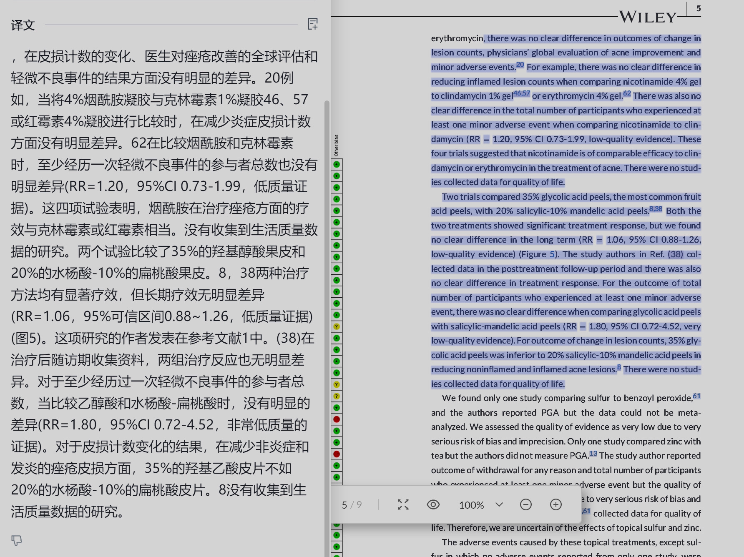744x557 pixels.
Task: Click the add-to-notes icon beside 译文
Action: (312, 24)
